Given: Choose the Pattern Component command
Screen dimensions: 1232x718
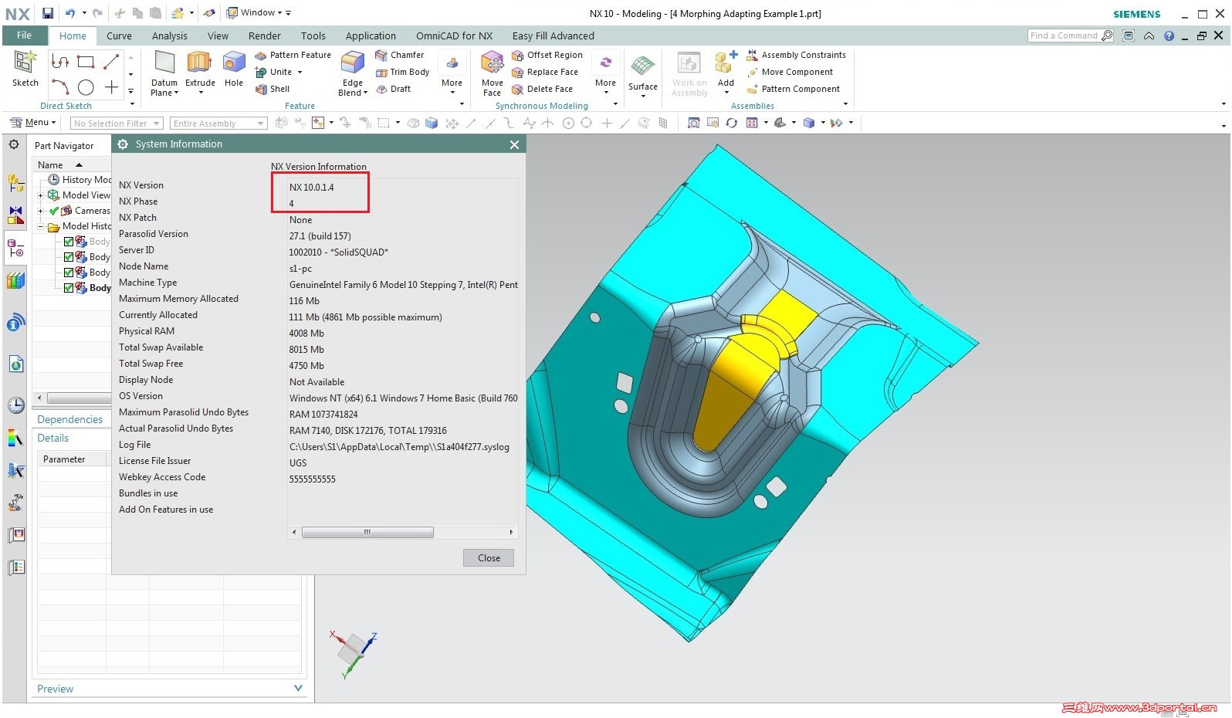Looking at the screenshot, I should (793, 89).
